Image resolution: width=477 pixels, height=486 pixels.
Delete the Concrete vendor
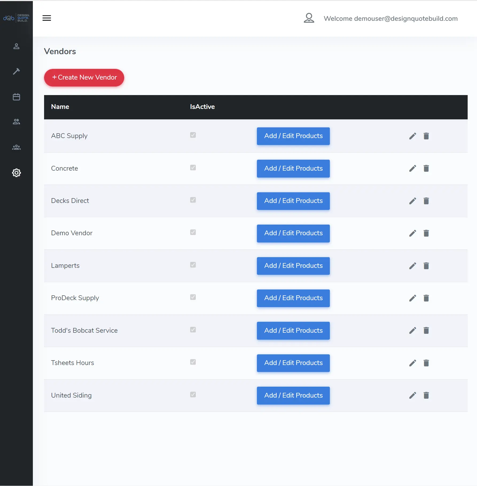tap(426, 168)
